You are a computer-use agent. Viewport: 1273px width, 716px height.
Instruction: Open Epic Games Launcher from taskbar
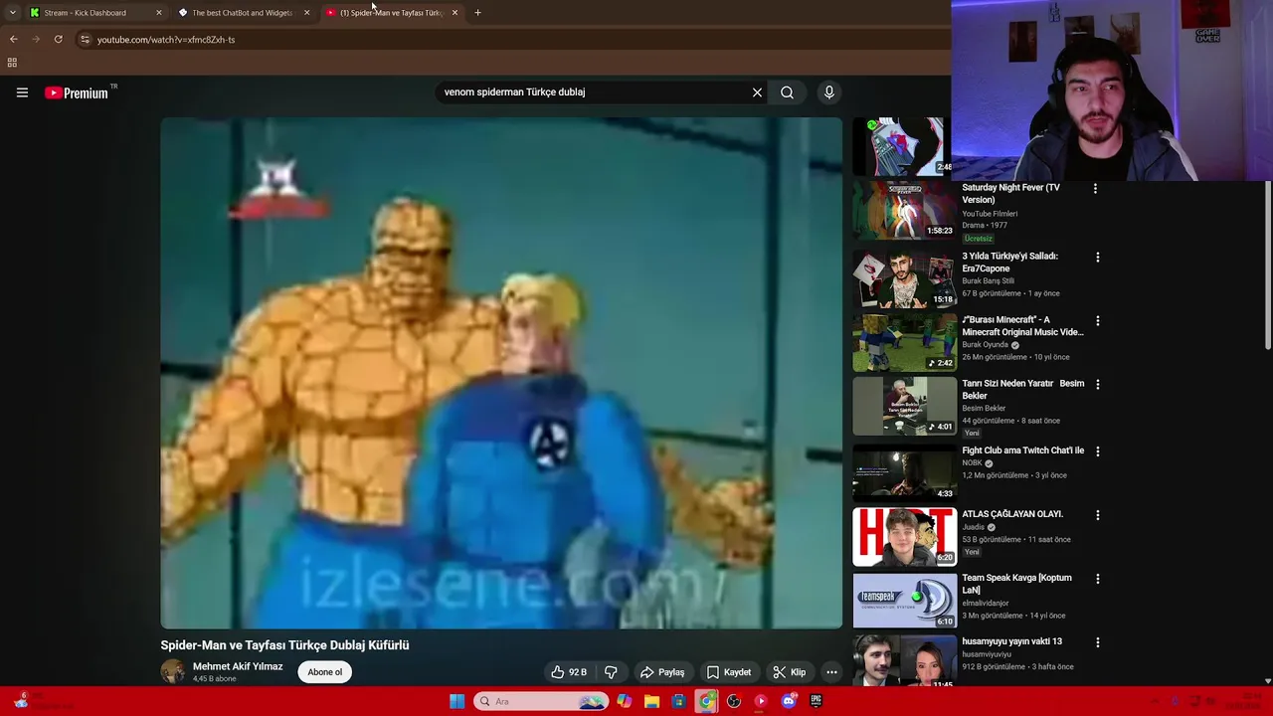816,701
